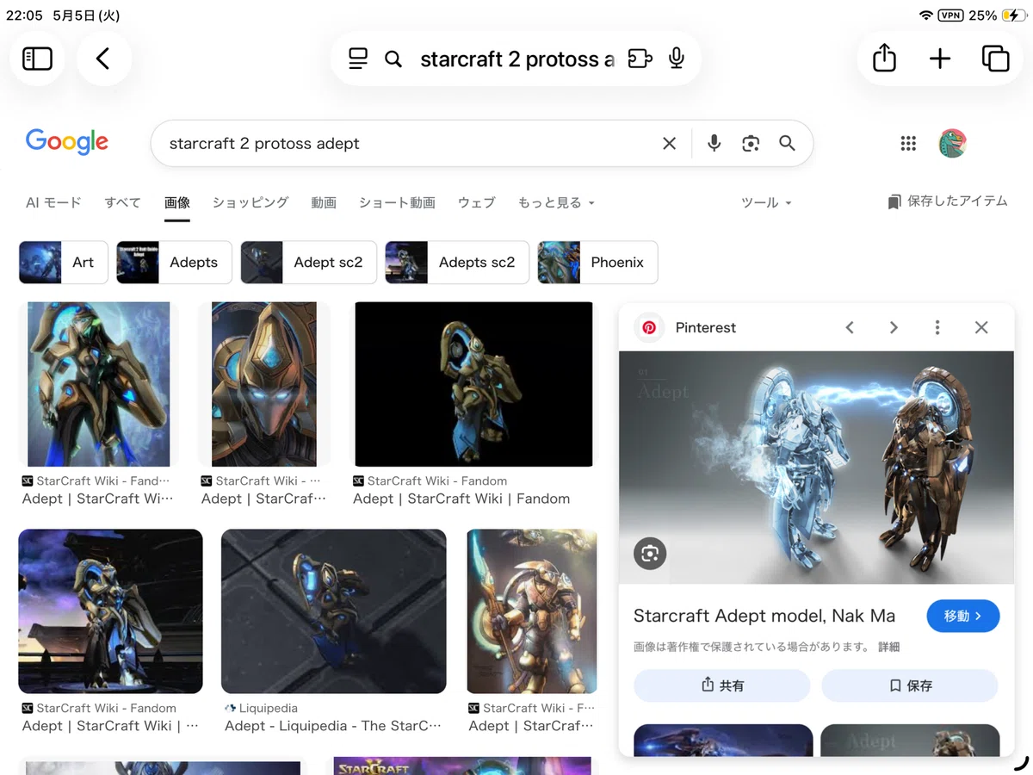
Task: Open a new tab with plus icon
Action: pos(940,59)
